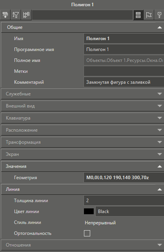This screenshot has width=164, height=252.
Task: Open the Стиль линии Непрерывный dropdown
Action: pyautogui.click(x=100, y=223)
